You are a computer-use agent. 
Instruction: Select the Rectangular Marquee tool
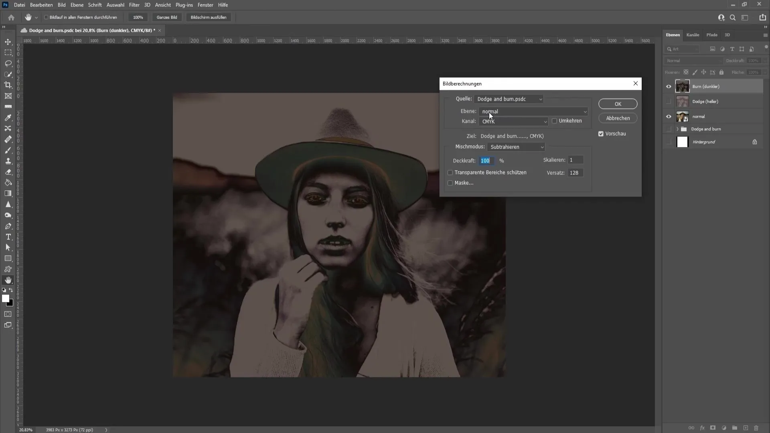coord(8,53)
